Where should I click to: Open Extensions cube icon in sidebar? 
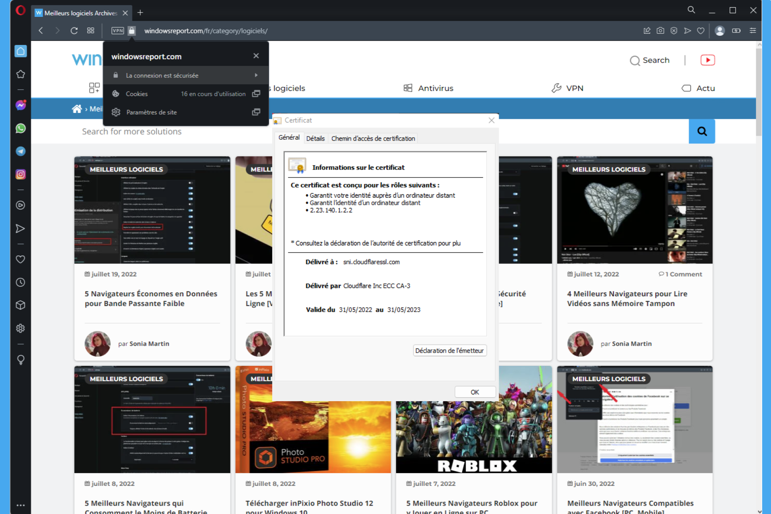[x=20, y=305]
